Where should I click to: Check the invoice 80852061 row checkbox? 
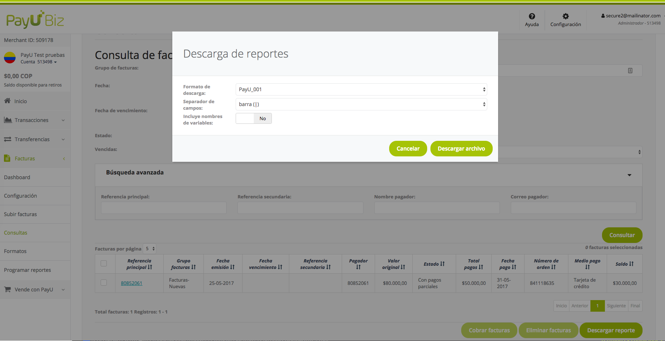tap(105, 283)
